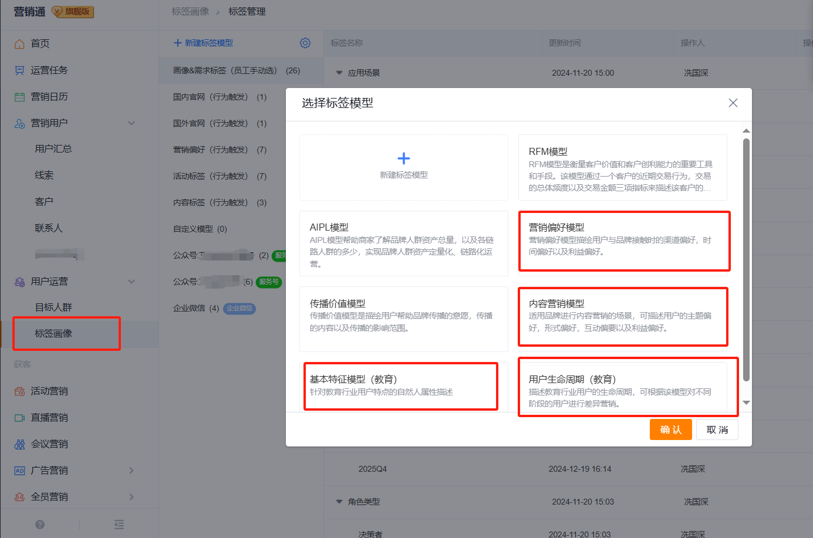
Task: Open the settings gear beside 新建标签模型
Action: click(x=305, y=43)
